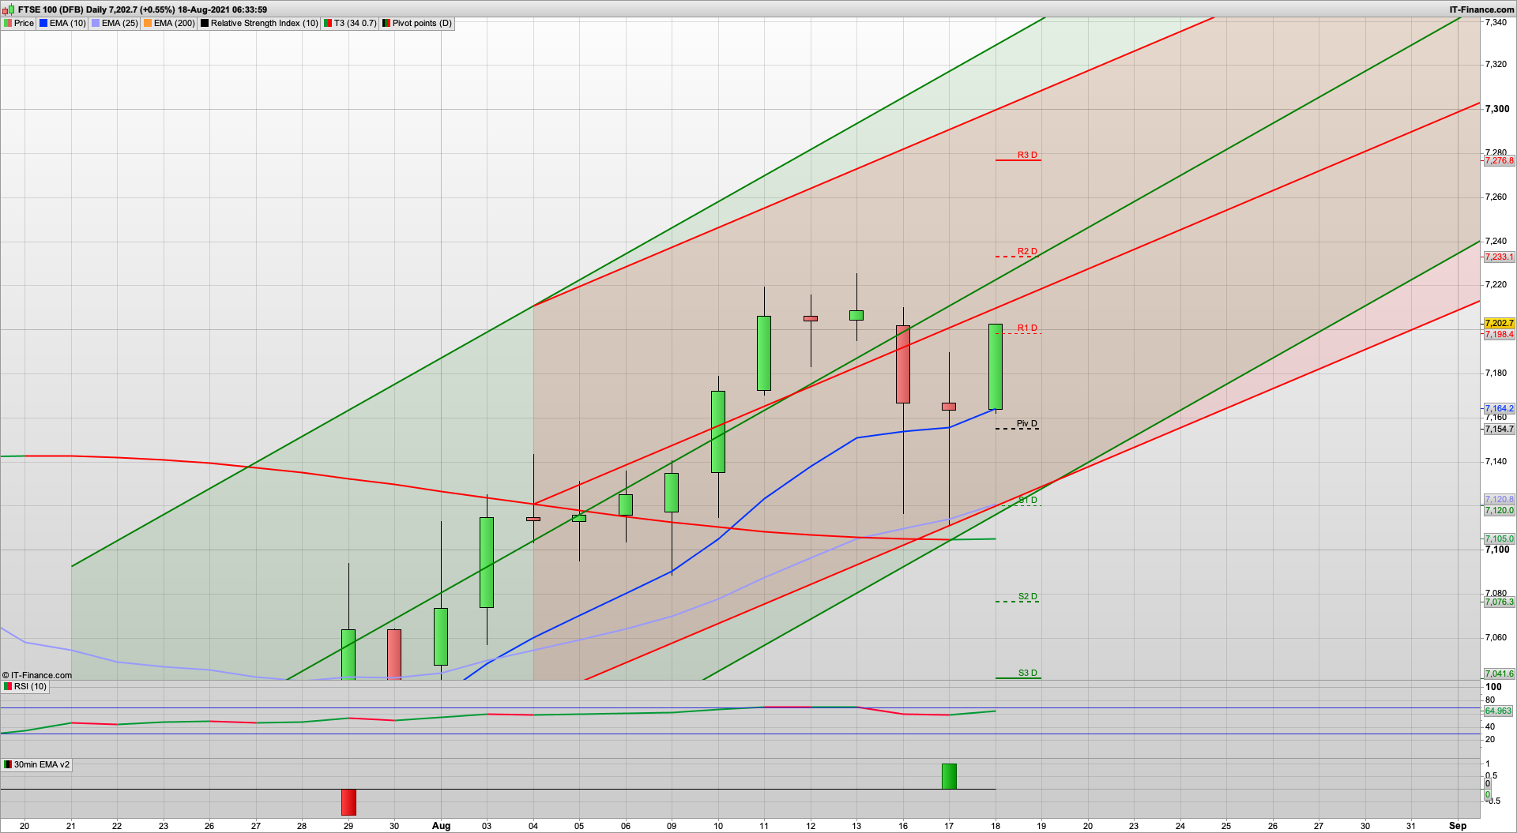Select the S3 D pivot level label
The image size is (1517, 833).
(x=1027, y=673)
